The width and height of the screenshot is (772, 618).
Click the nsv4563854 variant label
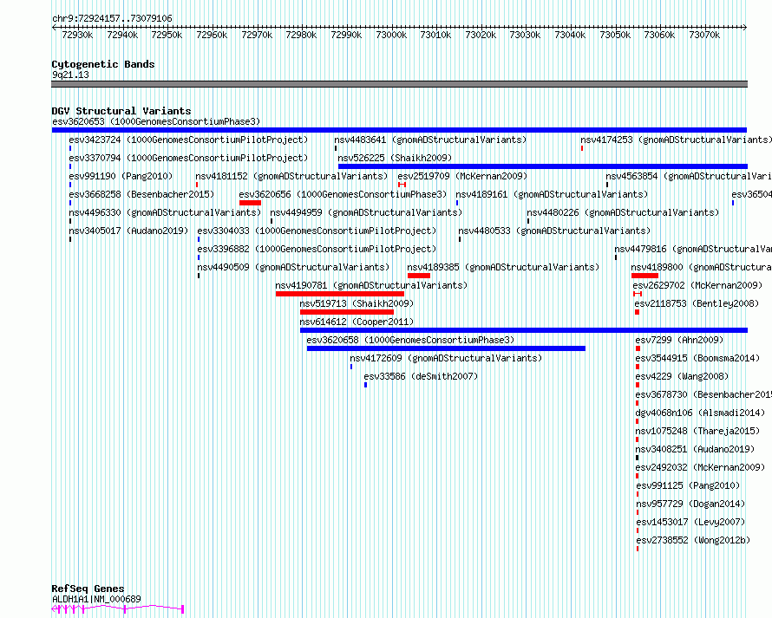(689, 176)
